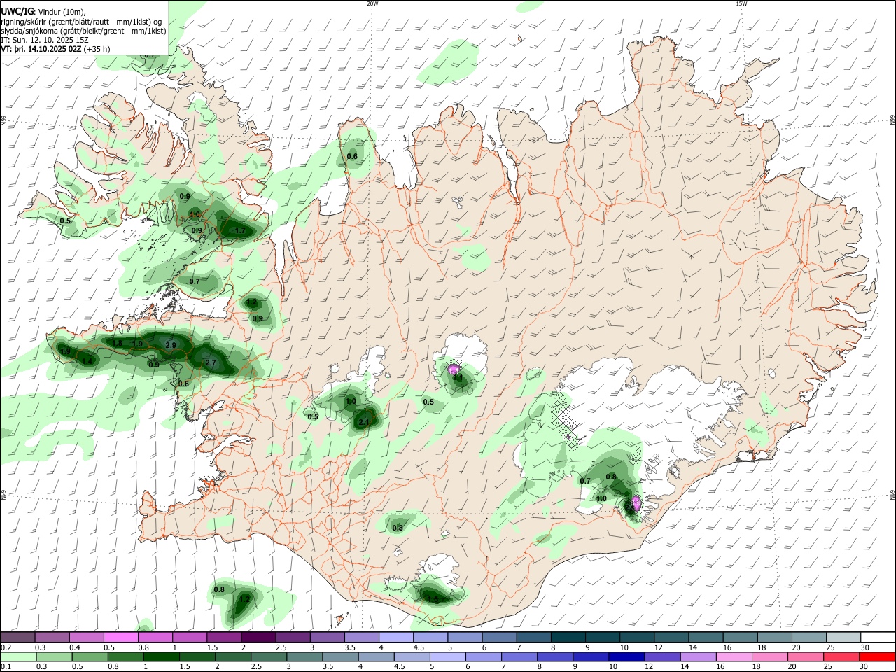Click the purple snowfall patch on Hofsjökull glacier
The height and width of the screenshot is (672, 896).
[x=454, y=369]
